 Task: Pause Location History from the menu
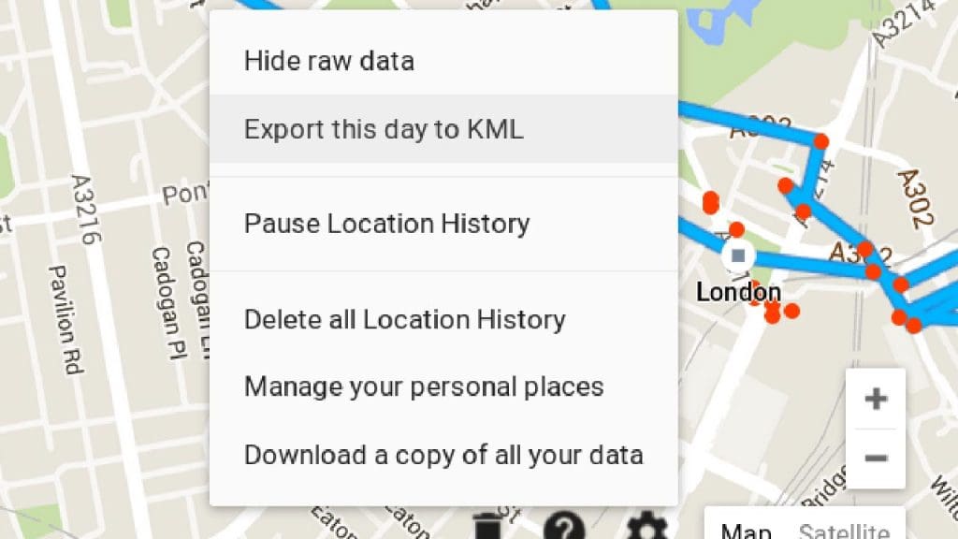pos(385,223)
